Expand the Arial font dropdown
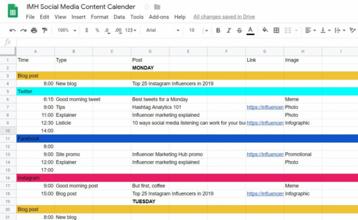358x220 pixels. point(162,30)
